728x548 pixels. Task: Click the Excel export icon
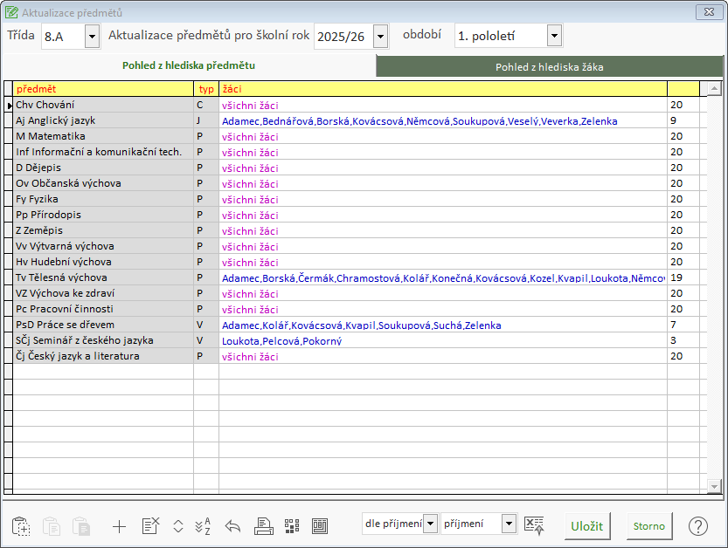click(534, 525)
